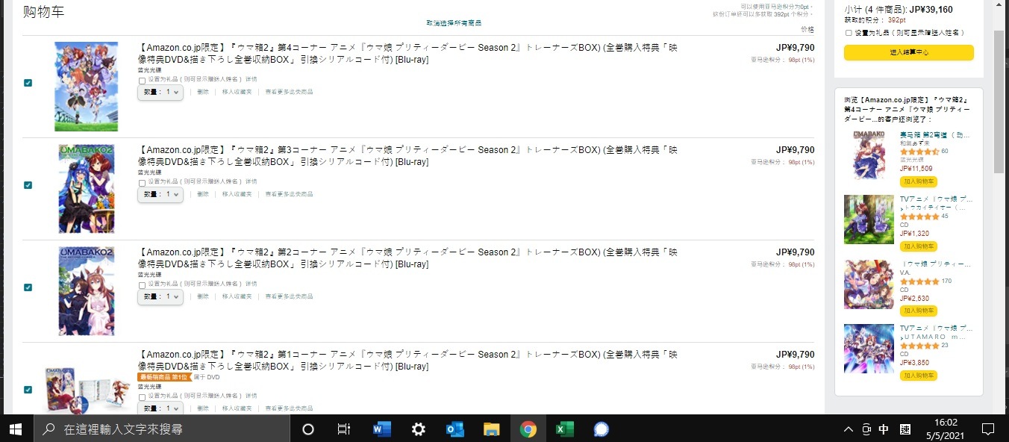Open the blue chat app on taskbar
This screenshot has width=1009, height=442.
601,429
